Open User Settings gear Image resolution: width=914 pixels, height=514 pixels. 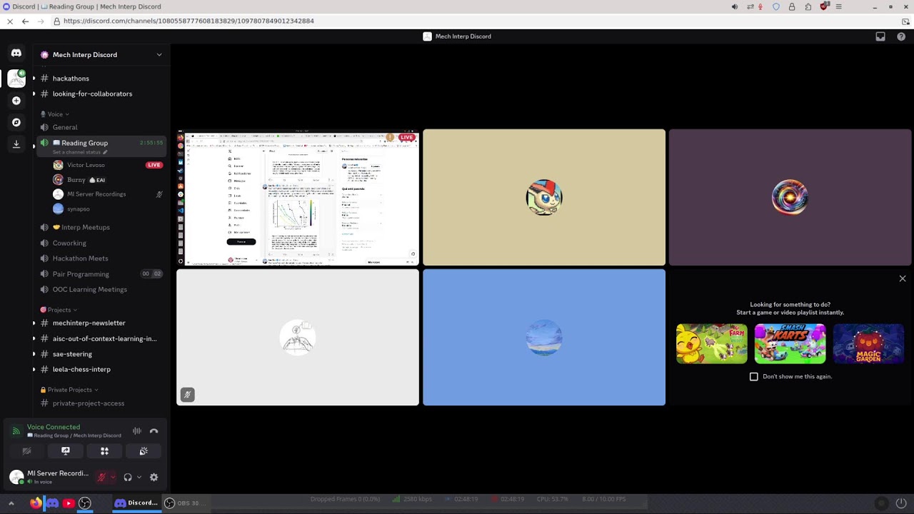click(x=154, y=478)
